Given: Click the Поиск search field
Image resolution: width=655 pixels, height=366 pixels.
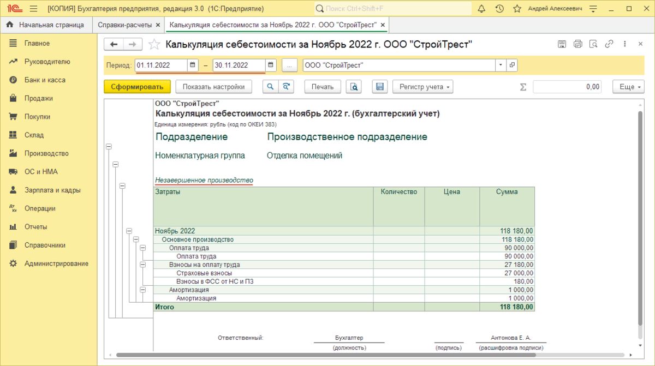Looking at the screenshot, I should tap(393, 9).
